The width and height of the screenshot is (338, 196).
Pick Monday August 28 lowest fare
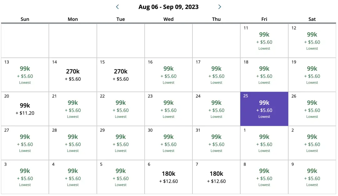(x=73, y=143)
